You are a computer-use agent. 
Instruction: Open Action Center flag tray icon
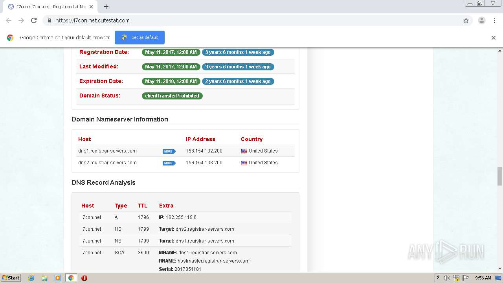click(x=465, y=278)
